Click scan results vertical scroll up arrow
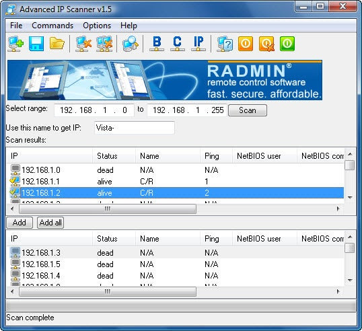Viewport: 362px width, 331px height. tap(350, 154)
